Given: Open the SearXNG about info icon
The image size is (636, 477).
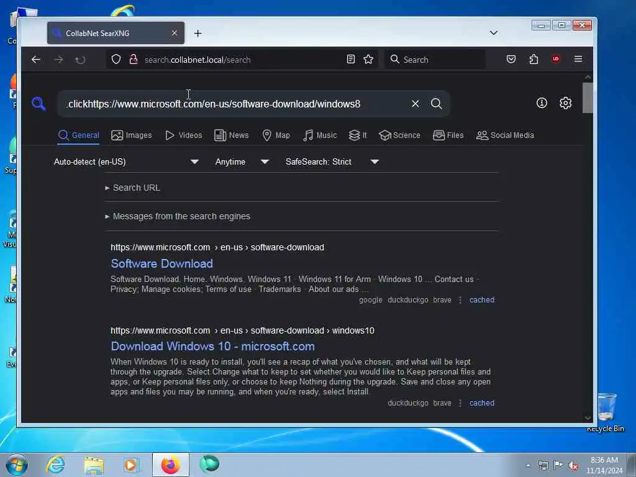Looking at the screenshot, I should coord(542,103).
